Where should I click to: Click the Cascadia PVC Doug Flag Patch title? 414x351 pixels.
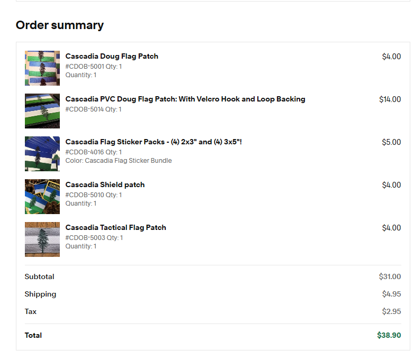coord(185,99)
